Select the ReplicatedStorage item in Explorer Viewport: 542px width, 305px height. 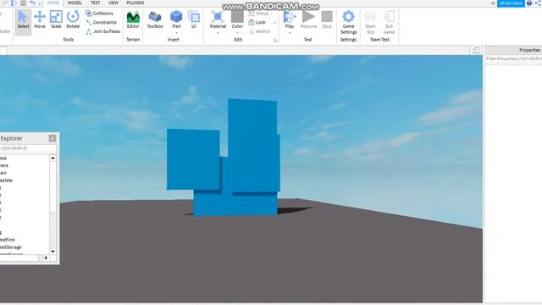tap(11, 247)
